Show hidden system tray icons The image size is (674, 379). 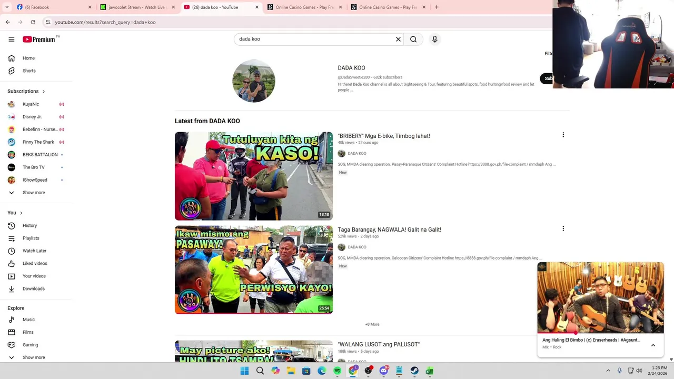click(x=608, y=371)
